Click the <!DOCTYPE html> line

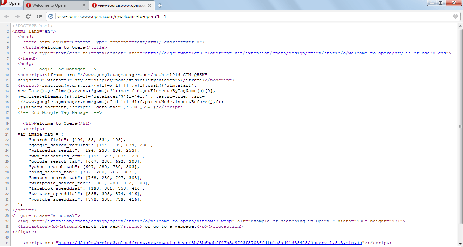tap(33, 26)
